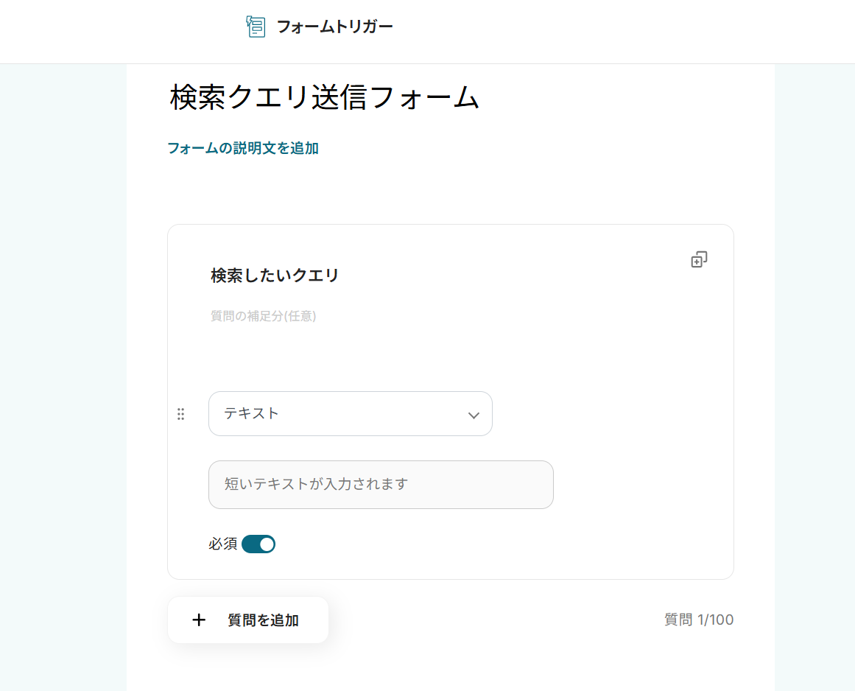This screenshot has height=691, width=855.
Task: Open the テキスト question type dropdown
Action: [x=339, y=414]
